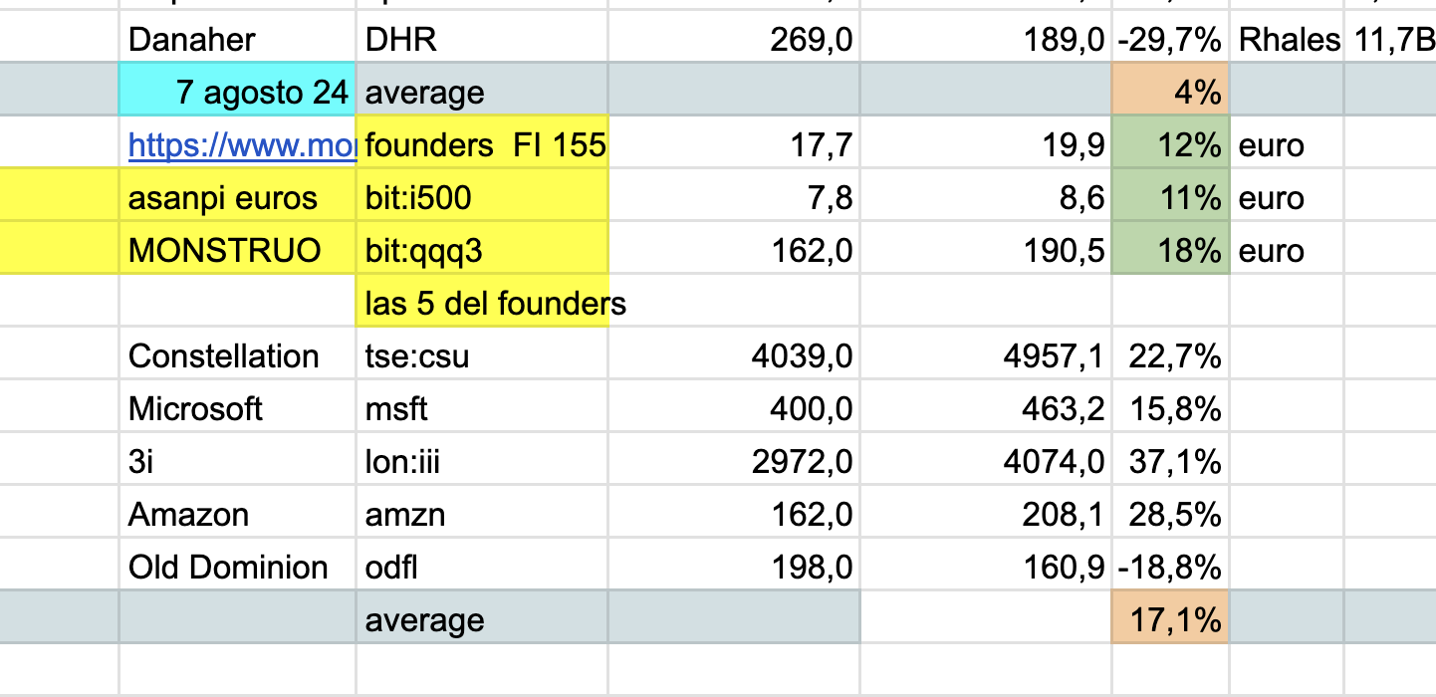The image size is (1436, 697).
Task: Select the MONSTRUO cell
Action: coord(238,250)
